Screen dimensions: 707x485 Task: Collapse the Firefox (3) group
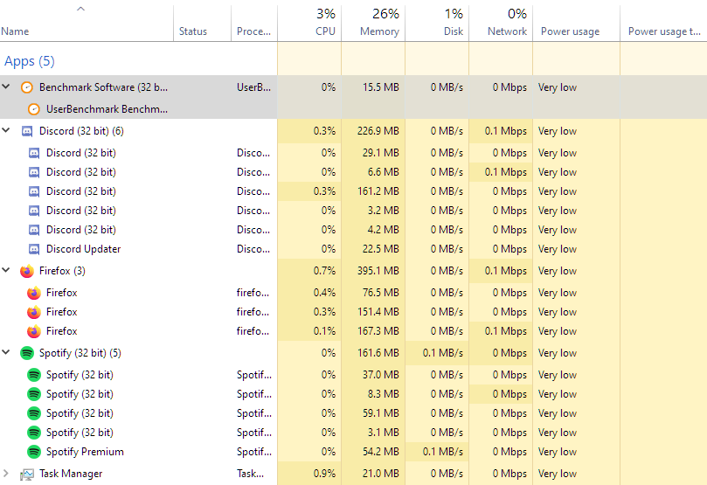(6, 270)
